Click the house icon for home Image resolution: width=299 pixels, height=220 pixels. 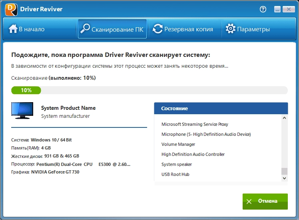click(x=13, y=29)
